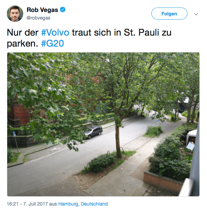
Task: Click the wheelchair marking on the pavement
Action: (56, 148)
